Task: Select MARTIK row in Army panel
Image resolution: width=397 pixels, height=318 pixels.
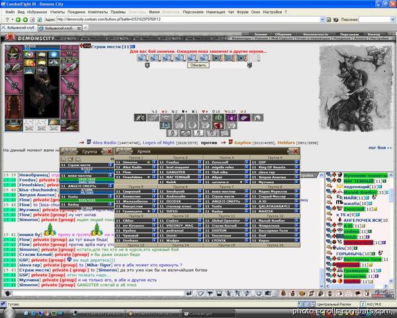Action: click(275, 211)
